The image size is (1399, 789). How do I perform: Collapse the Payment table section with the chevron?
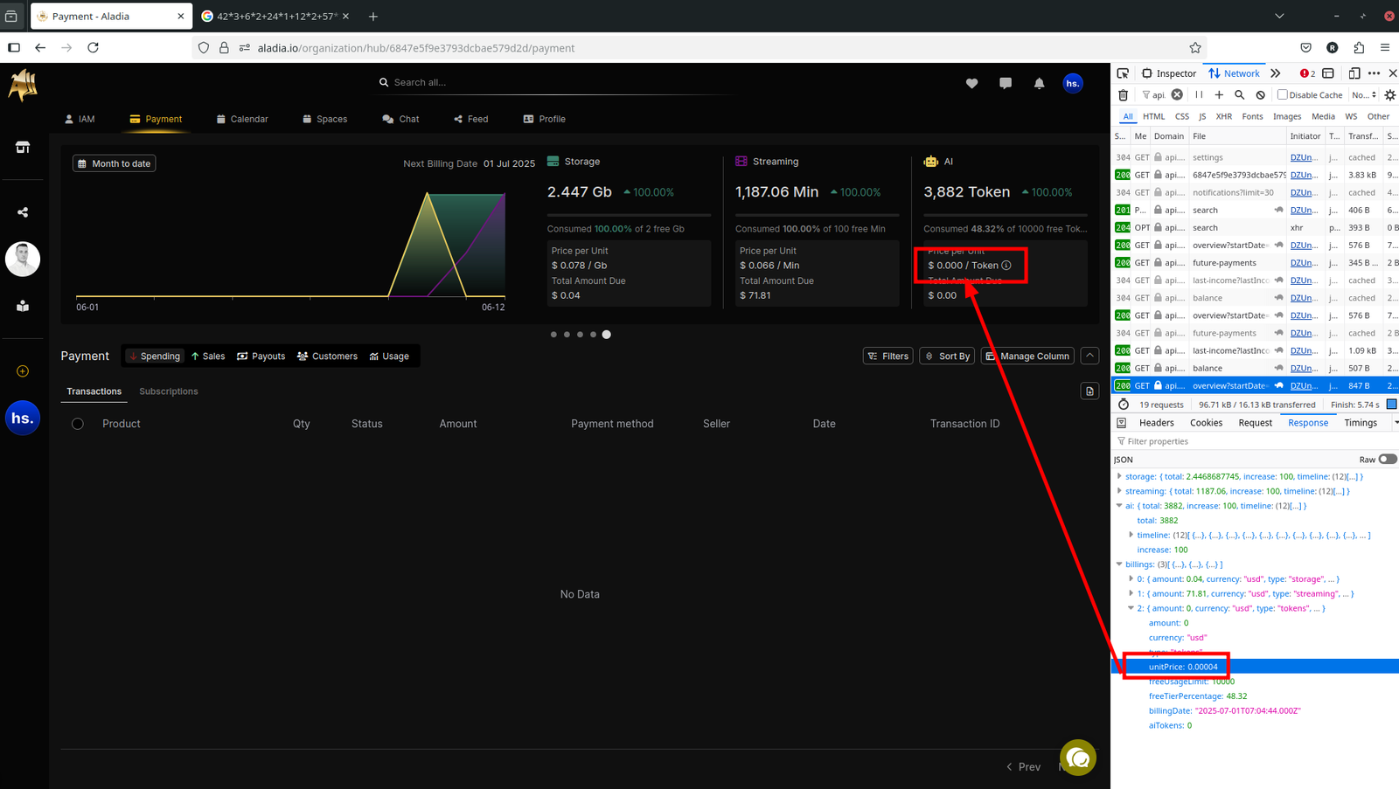point(1089,356)
